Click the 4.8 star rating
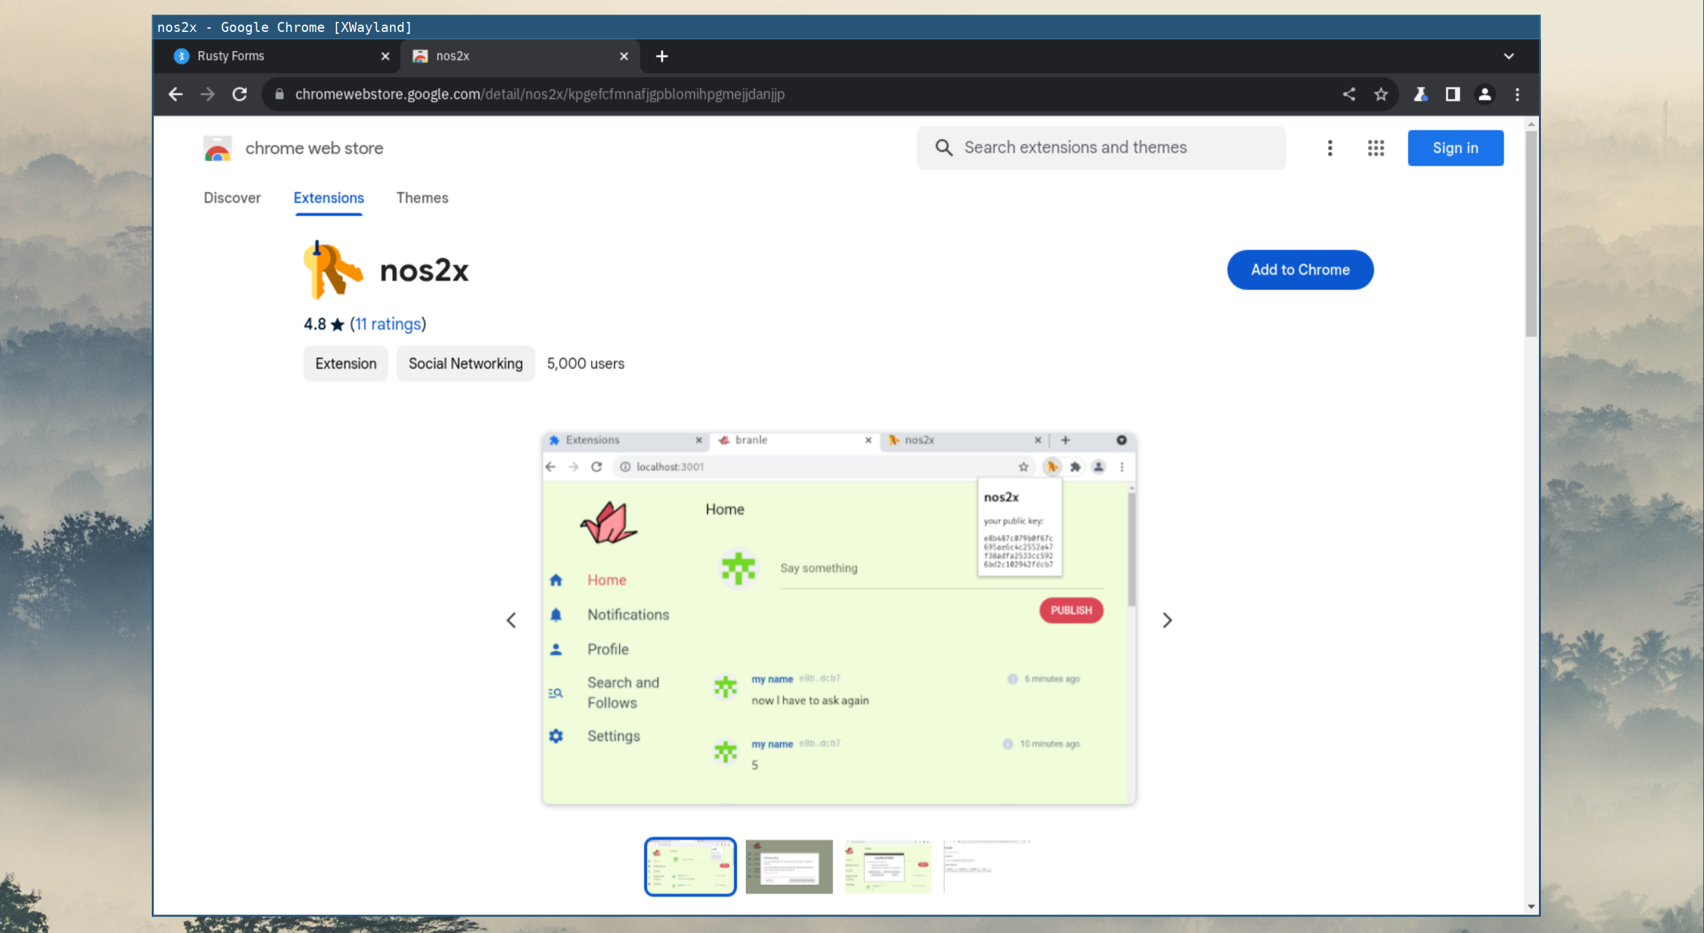The width and height of the screenshot is (1704, 933). click(x=323, y=325)
